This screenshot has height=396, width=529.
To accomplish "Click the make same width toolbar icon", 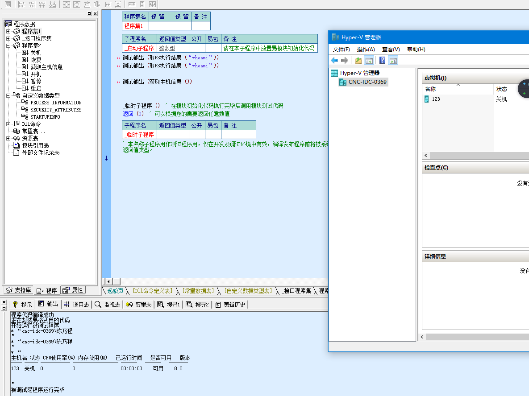I will pos(132,4).
